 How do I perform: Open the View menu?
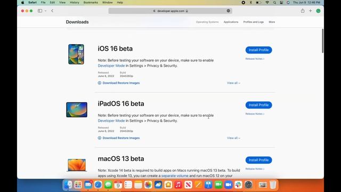(x=62, y=2)
